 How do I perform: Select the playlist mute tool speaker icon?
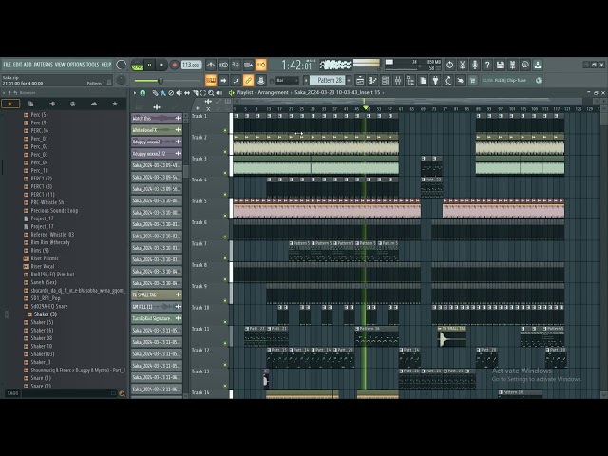[180, 93]
